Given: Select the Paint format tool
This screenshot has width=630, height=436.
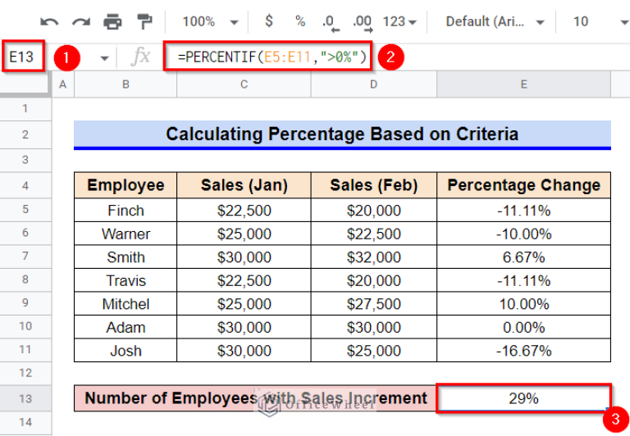Looking at the screenshot, I should pos(144,21).
